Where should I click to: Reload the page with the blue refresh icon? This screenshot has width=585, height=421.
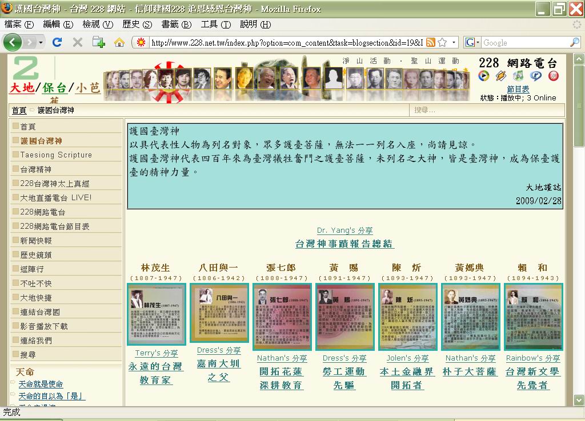tap(57, 42)
